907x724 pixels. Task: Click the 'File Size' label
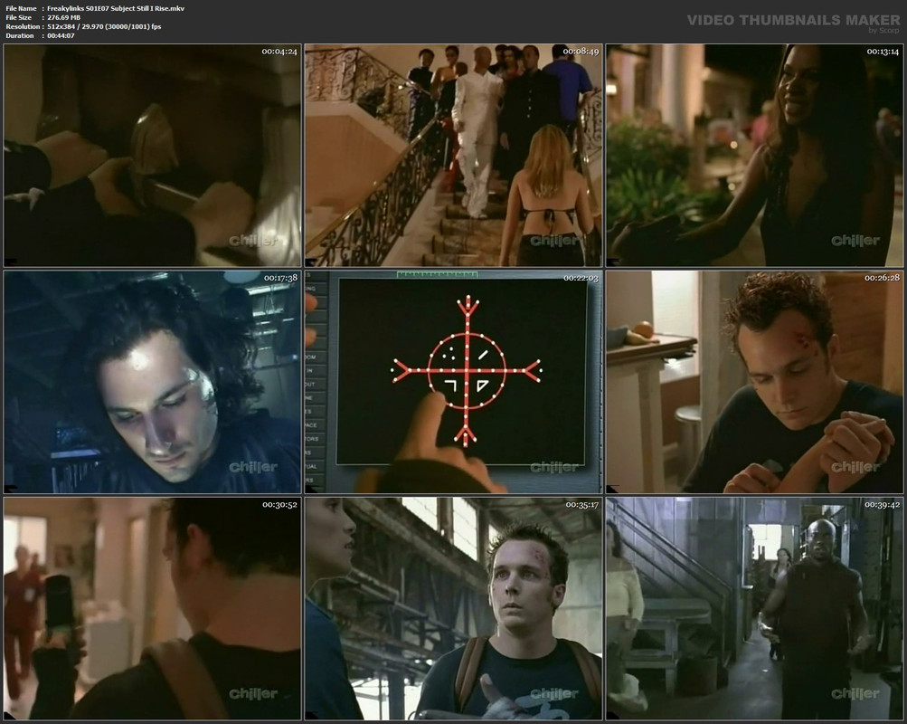point(18,18)
